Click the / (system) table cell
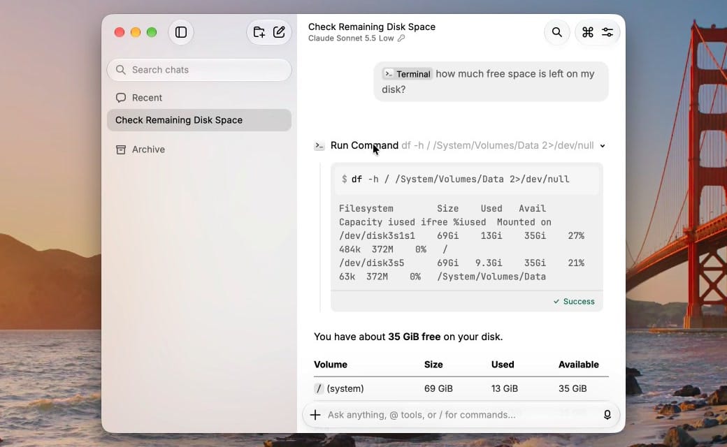727x447 pixels. [x=339, y=388]
